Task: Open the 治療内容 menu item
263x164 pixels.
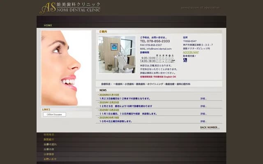Action: coord(49,149)
